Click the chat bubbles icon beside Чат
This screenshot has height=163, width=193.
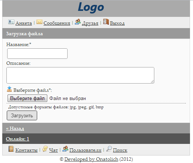[45, 149]
